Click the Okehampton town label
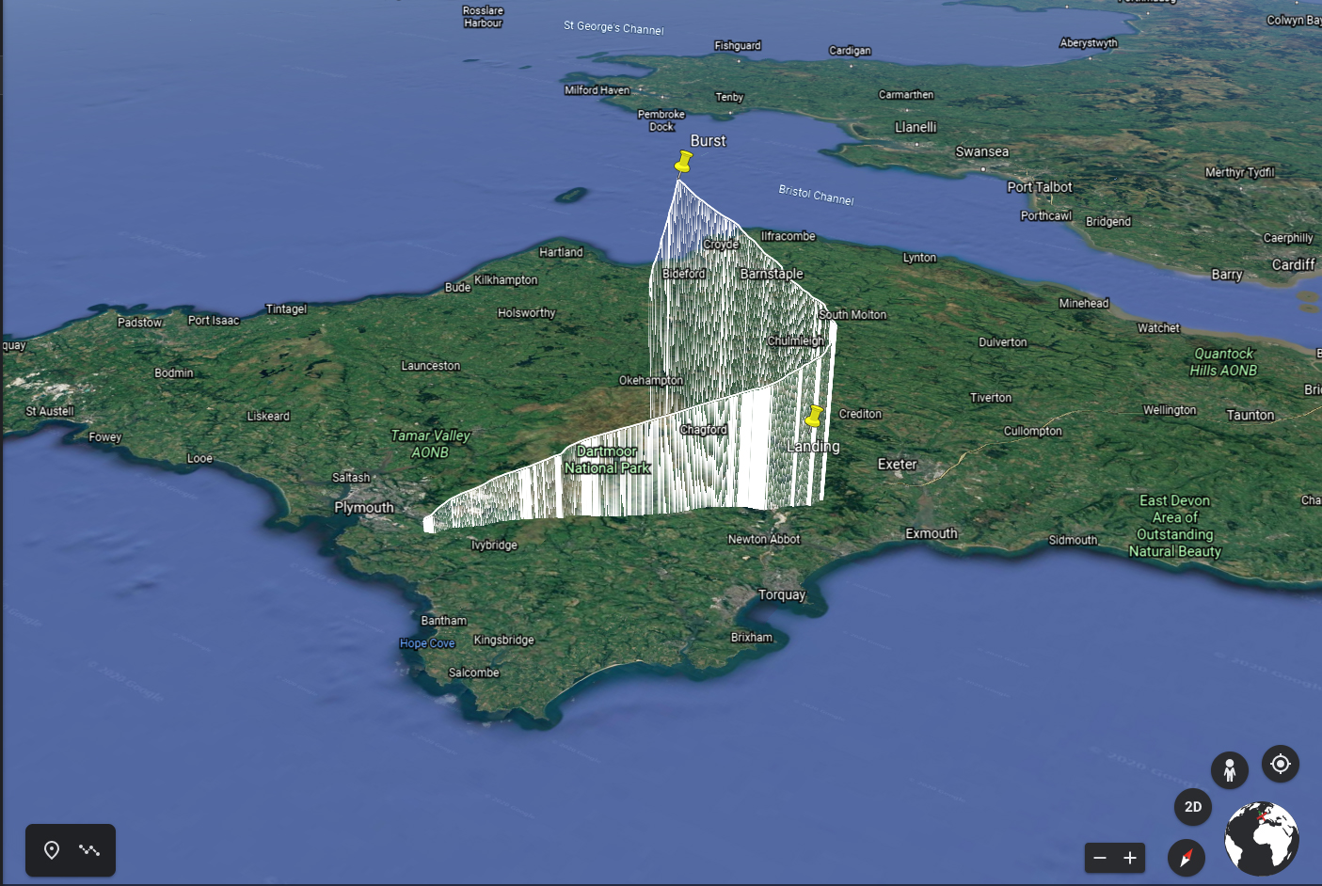1322x886 pixels. (651, 381)
